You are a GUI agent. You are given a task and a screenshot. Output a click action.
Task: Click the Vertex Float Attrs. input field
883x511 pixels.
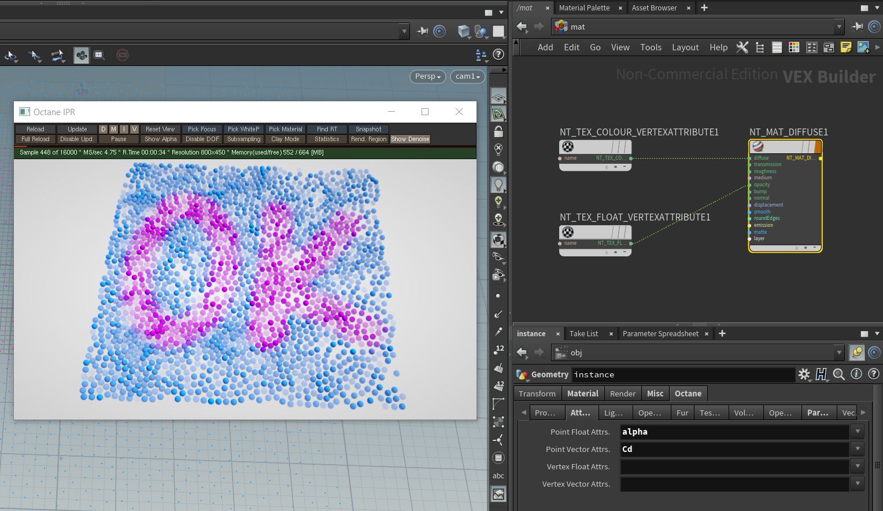click(734, 466)
